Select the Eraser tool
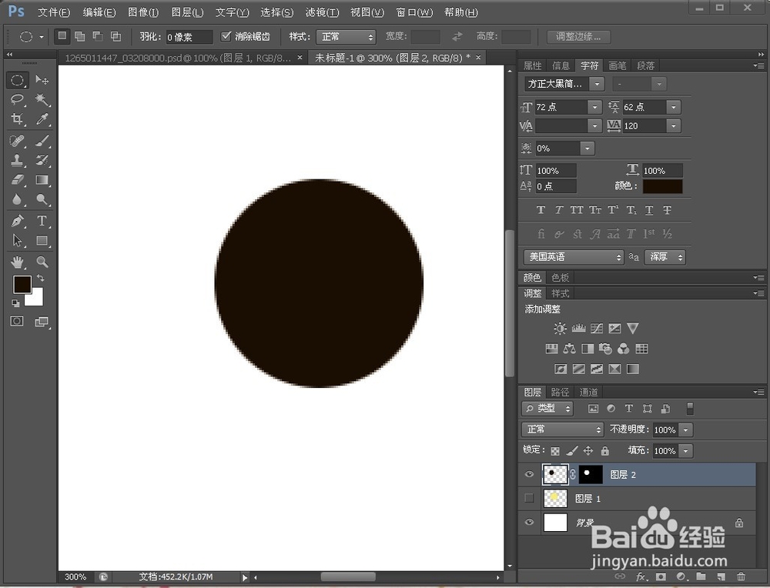This screenshot has height=588, width=770. click(17, 180)
